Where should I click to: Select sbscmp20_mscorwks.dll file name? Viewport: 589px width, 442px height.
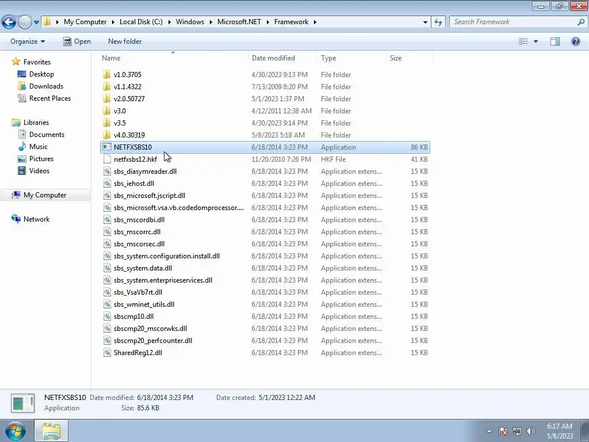(150, 329)
